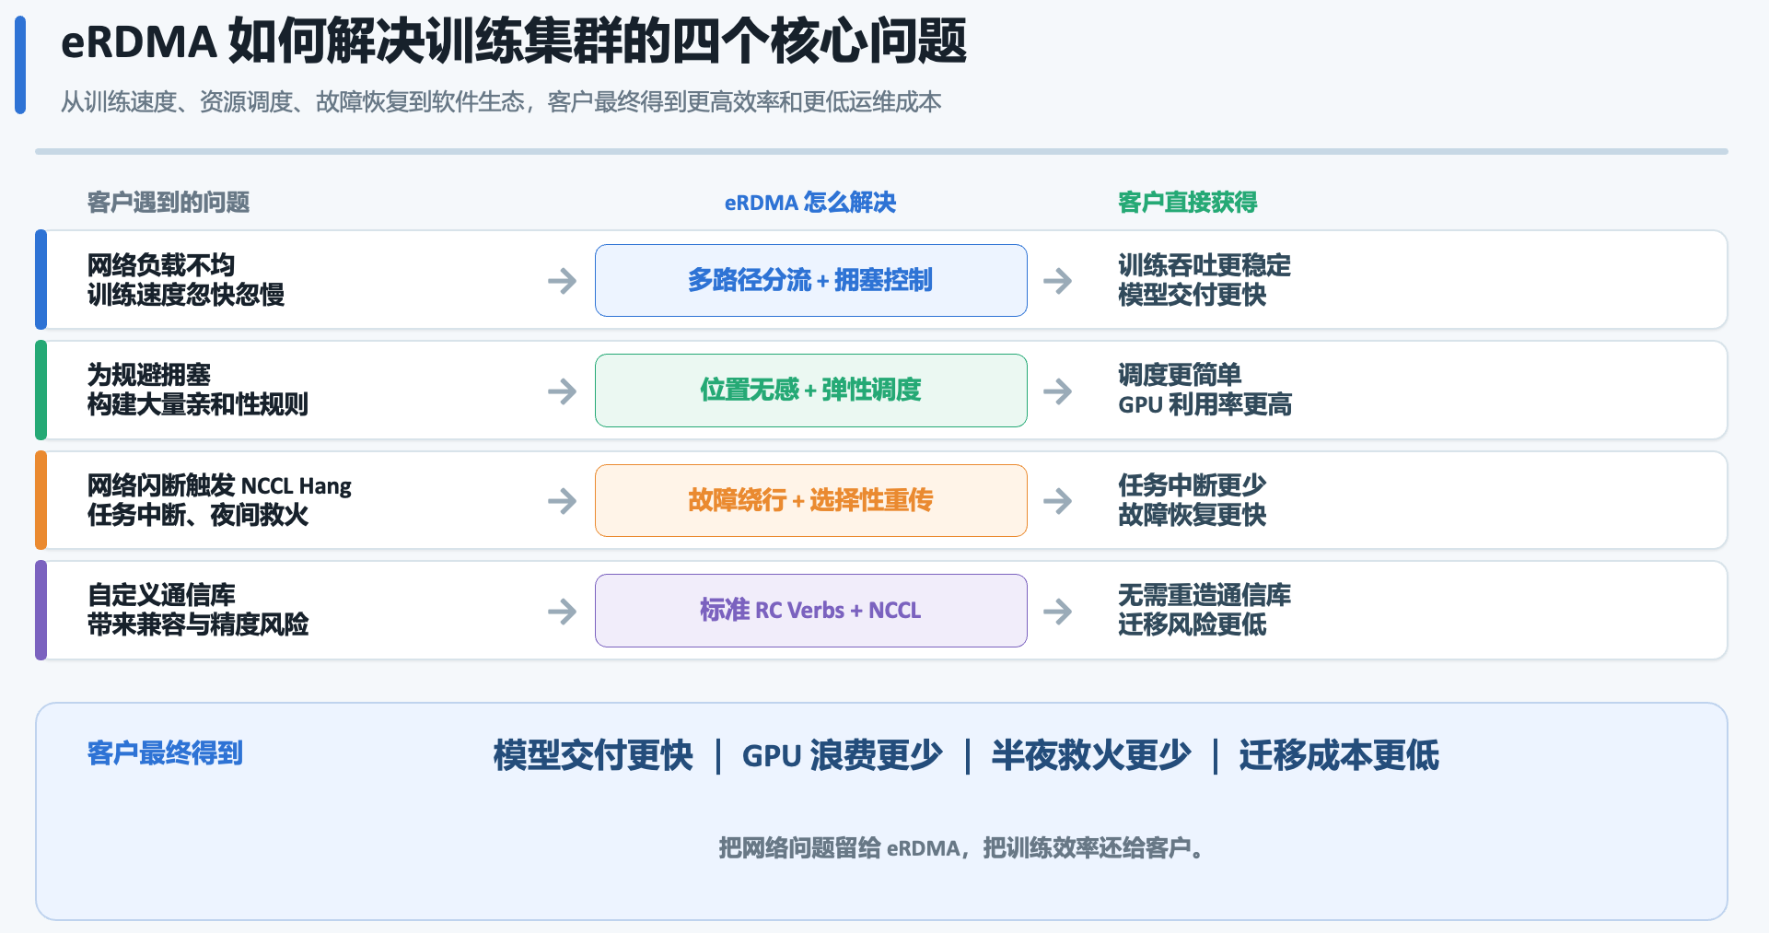1769x933 pixels.
Task: Click the line '迁移风险更低'
Action: 1193,624
